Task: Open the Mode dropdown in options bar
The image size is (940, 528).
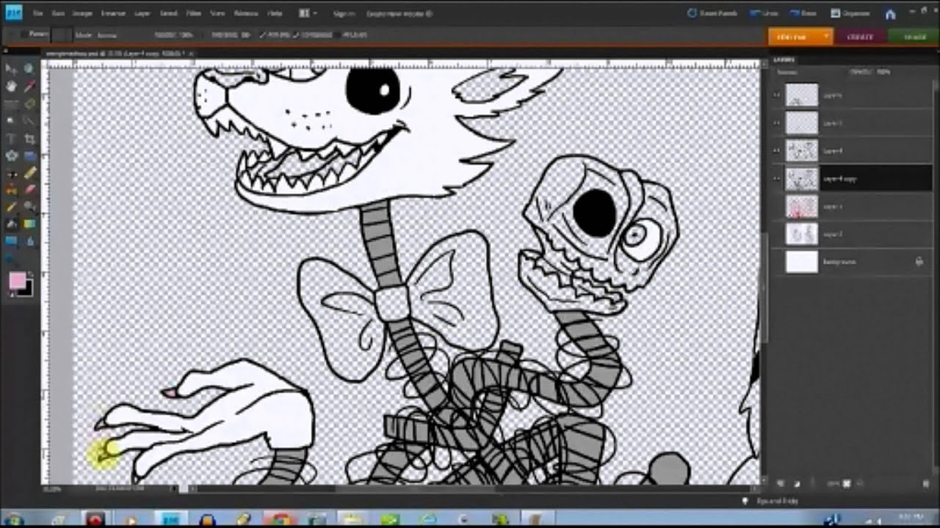Action: click(x=106, y=34)
